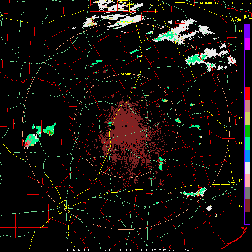Click the NEXLAB-College of DuPage text
The height and width of the screenshot is (252, 252).
pyautogui.click(x=223, y=3)
